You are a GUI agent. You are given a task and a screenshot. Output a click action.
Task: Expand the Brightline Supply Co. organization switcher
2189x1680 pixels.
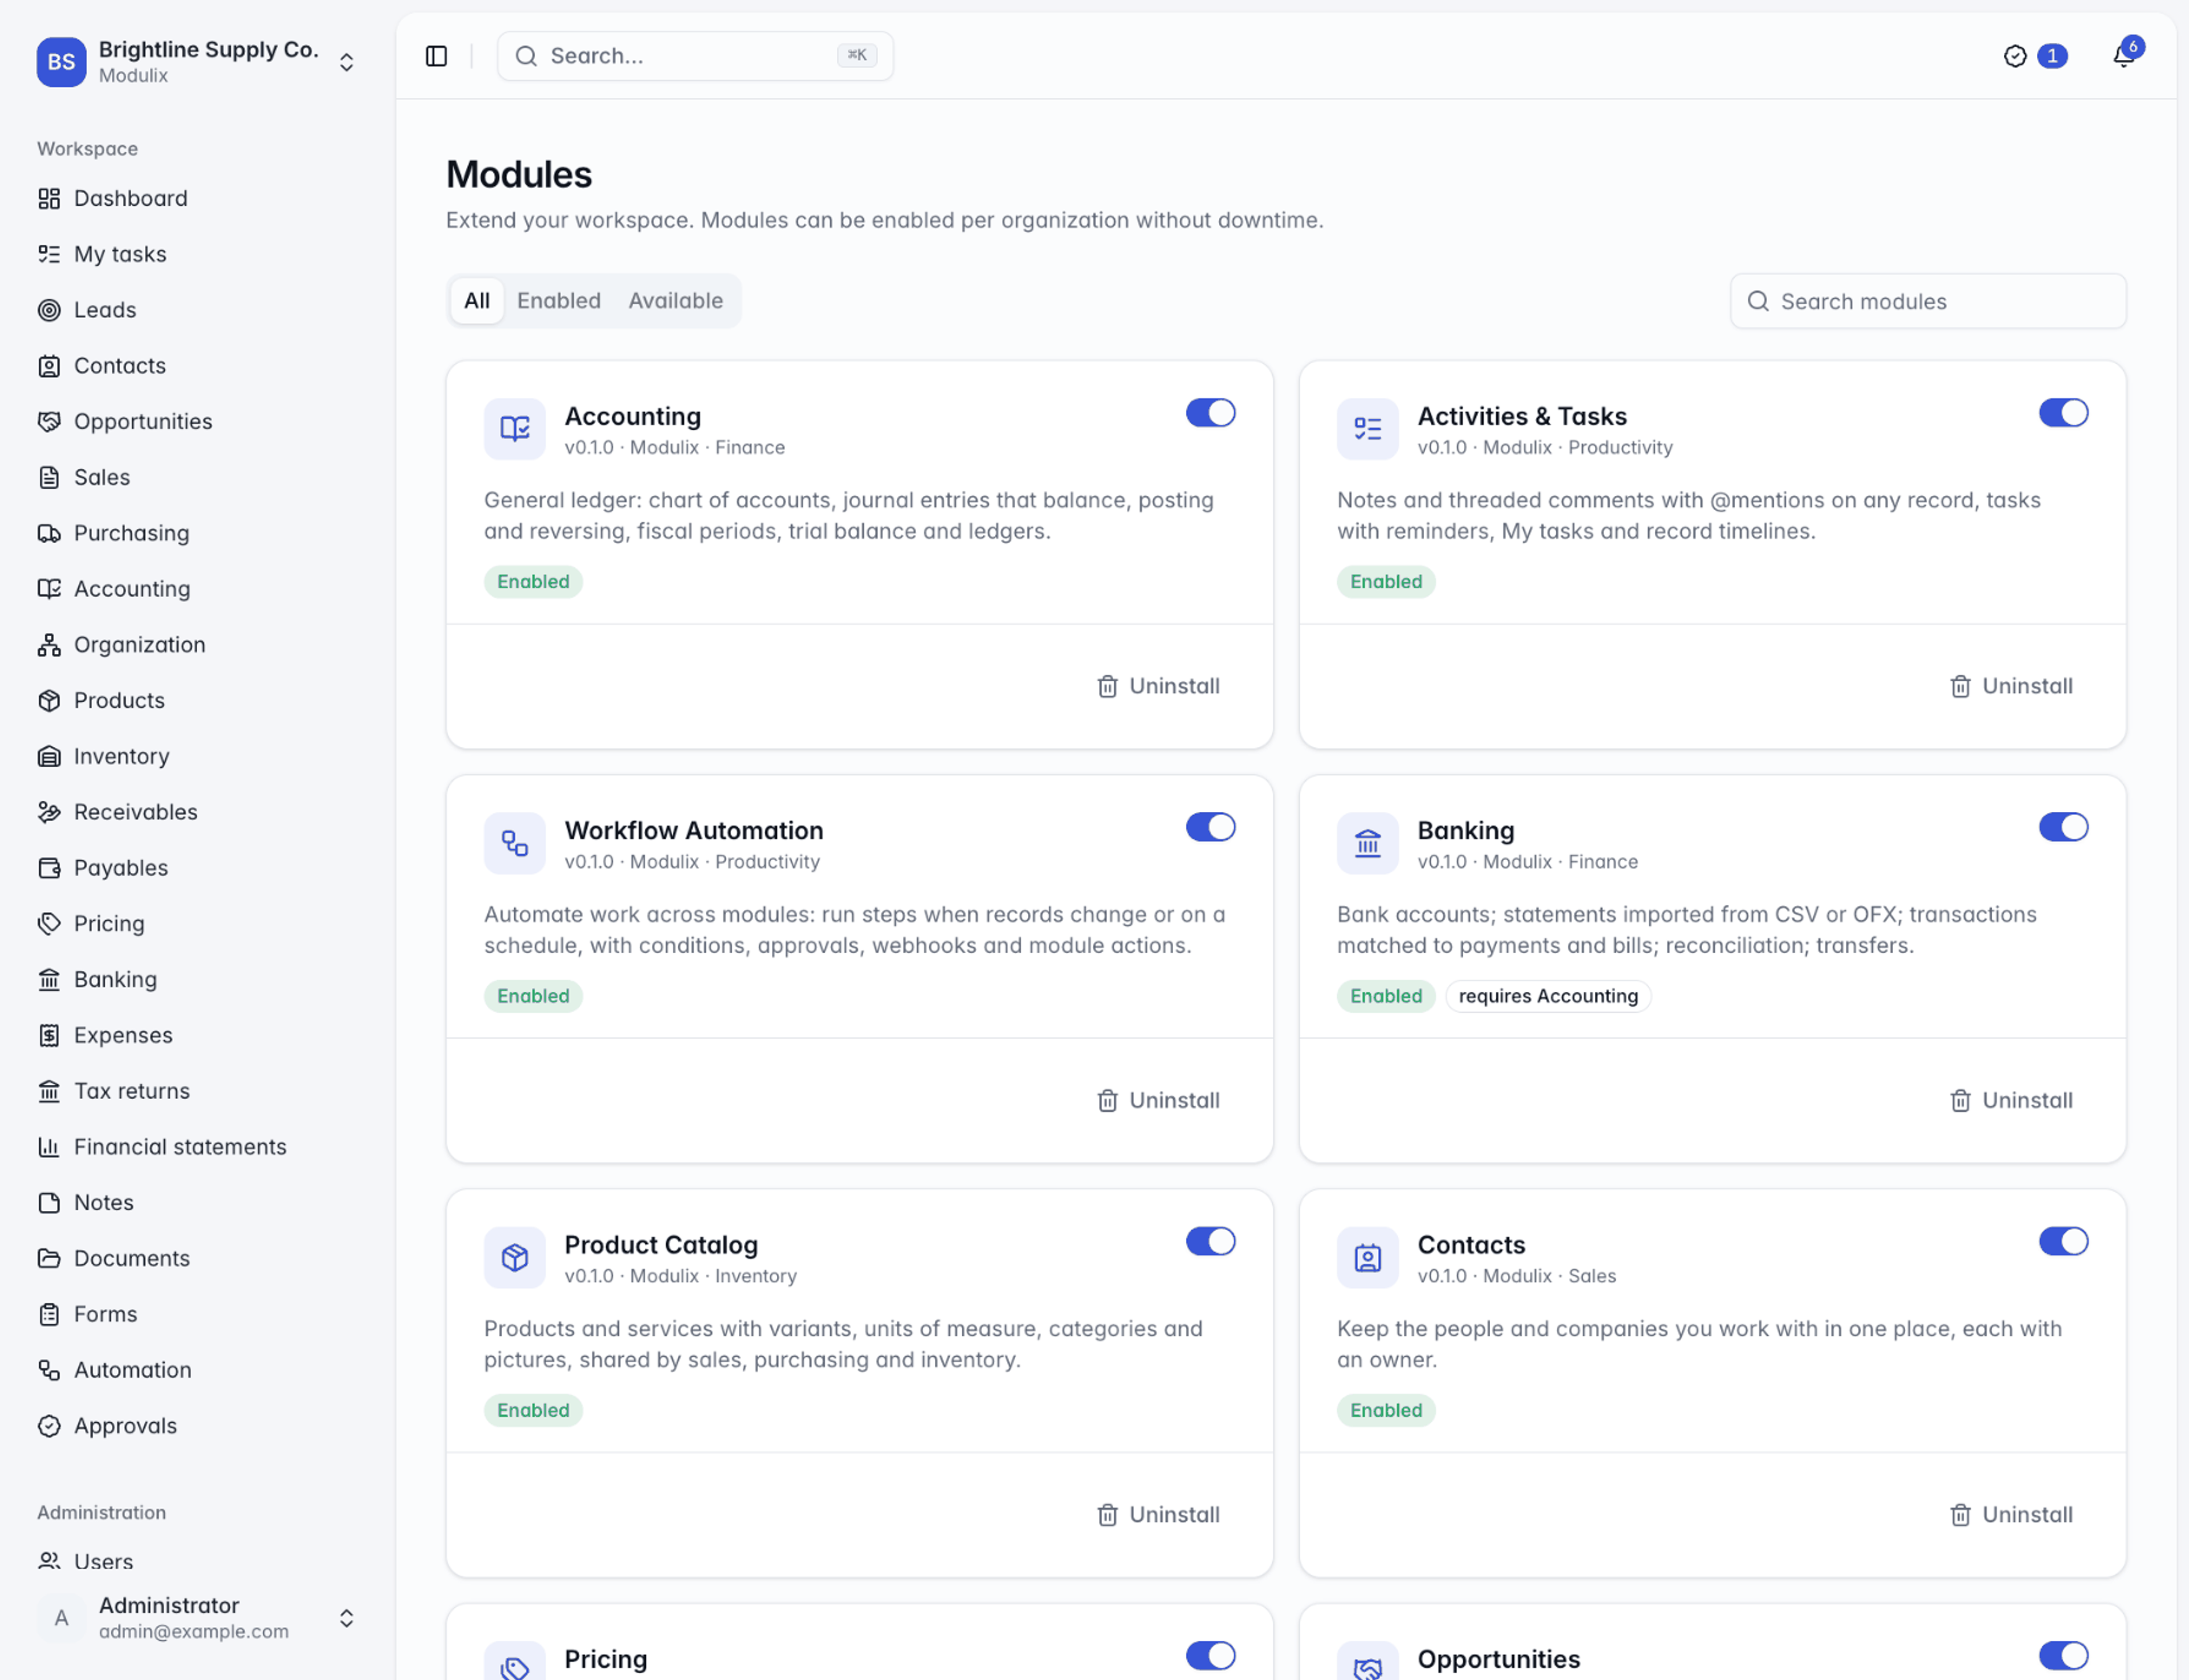(197, 62)
